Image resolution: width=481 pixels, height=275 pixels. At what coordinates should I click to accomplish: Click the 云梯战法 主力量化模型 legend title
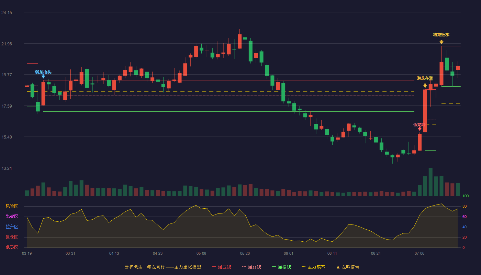[x=163, y=267]
